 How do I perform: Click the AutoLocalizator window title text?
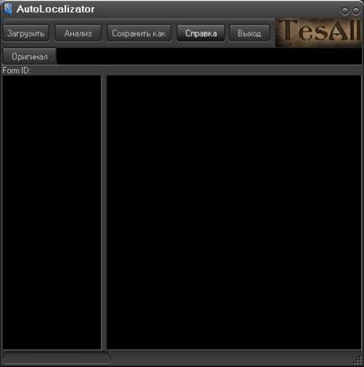[x=56, y=9]
